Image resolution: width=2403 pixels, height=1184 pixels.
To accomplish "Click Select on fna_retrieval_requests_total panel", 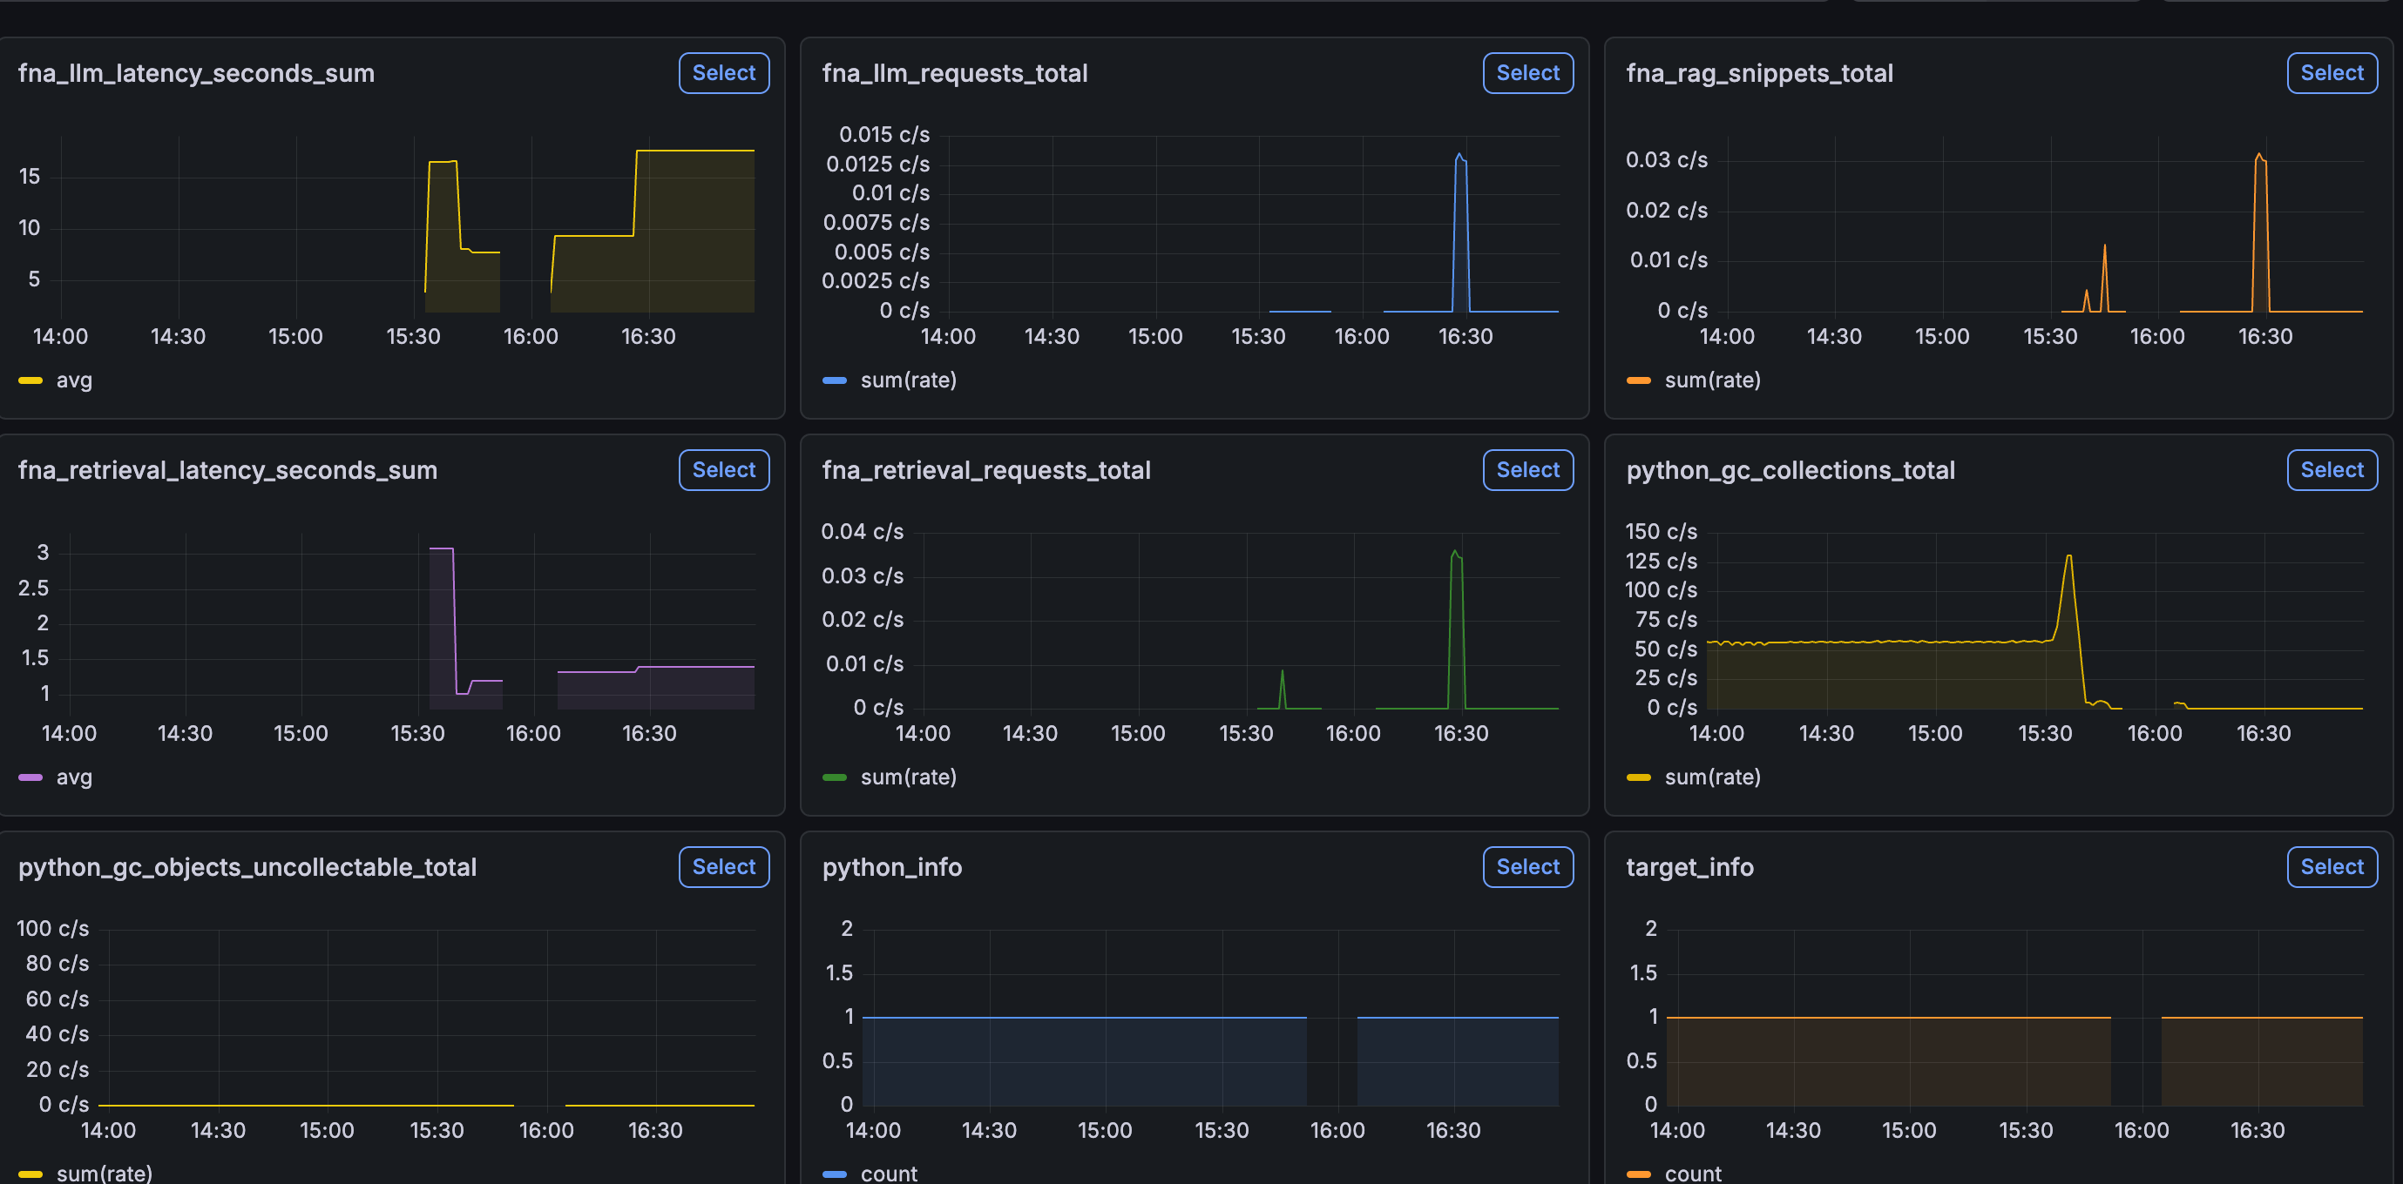I will pyautogui.click(x=1527, y=470).
